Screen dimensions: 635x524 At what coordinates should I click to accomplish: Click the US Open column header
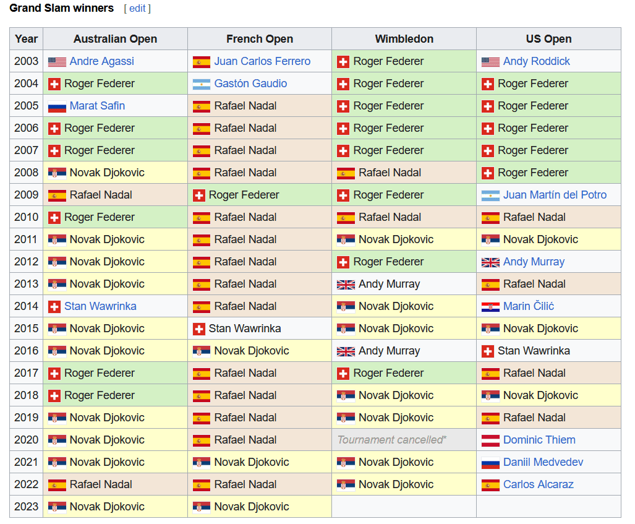click(548, 39)
